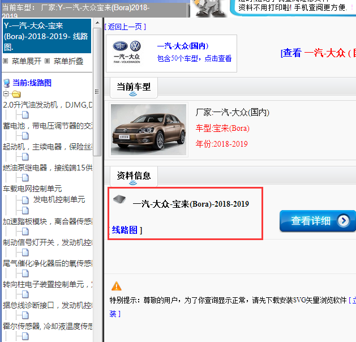The width and height of the screenshot is (356, 342).
Task: Click 车型:宝来(Bora) red text
Action: coord(222,129)
